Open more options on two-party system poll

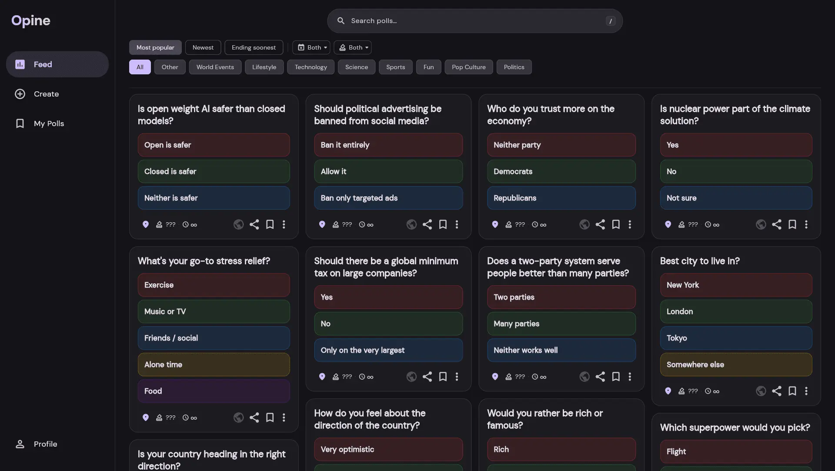click(x=630, y=377)
